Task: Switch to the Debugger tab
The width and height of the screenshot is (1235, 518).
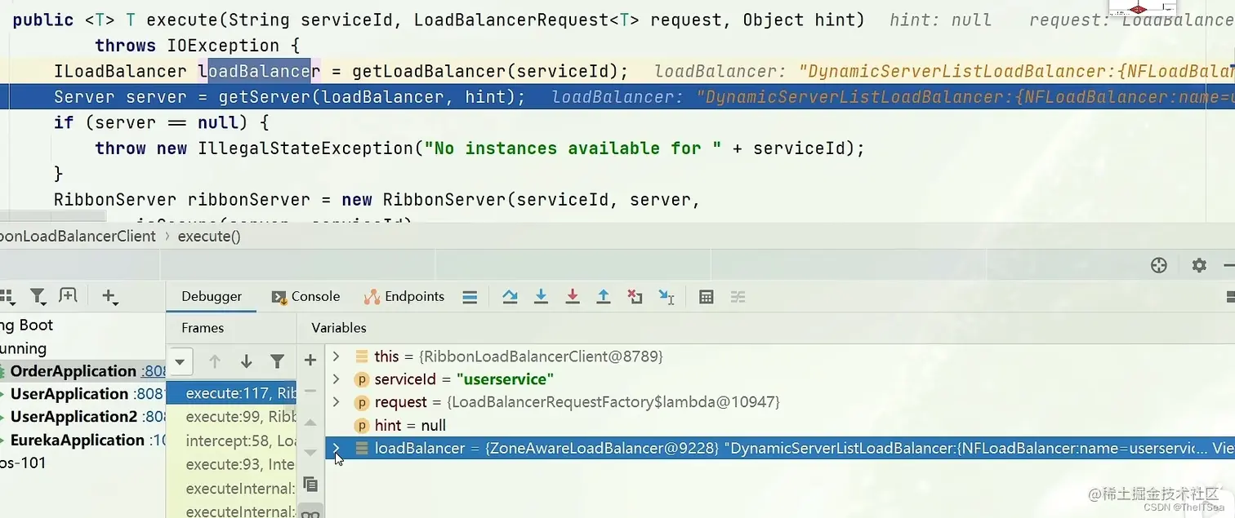Action: click(212, 297)
